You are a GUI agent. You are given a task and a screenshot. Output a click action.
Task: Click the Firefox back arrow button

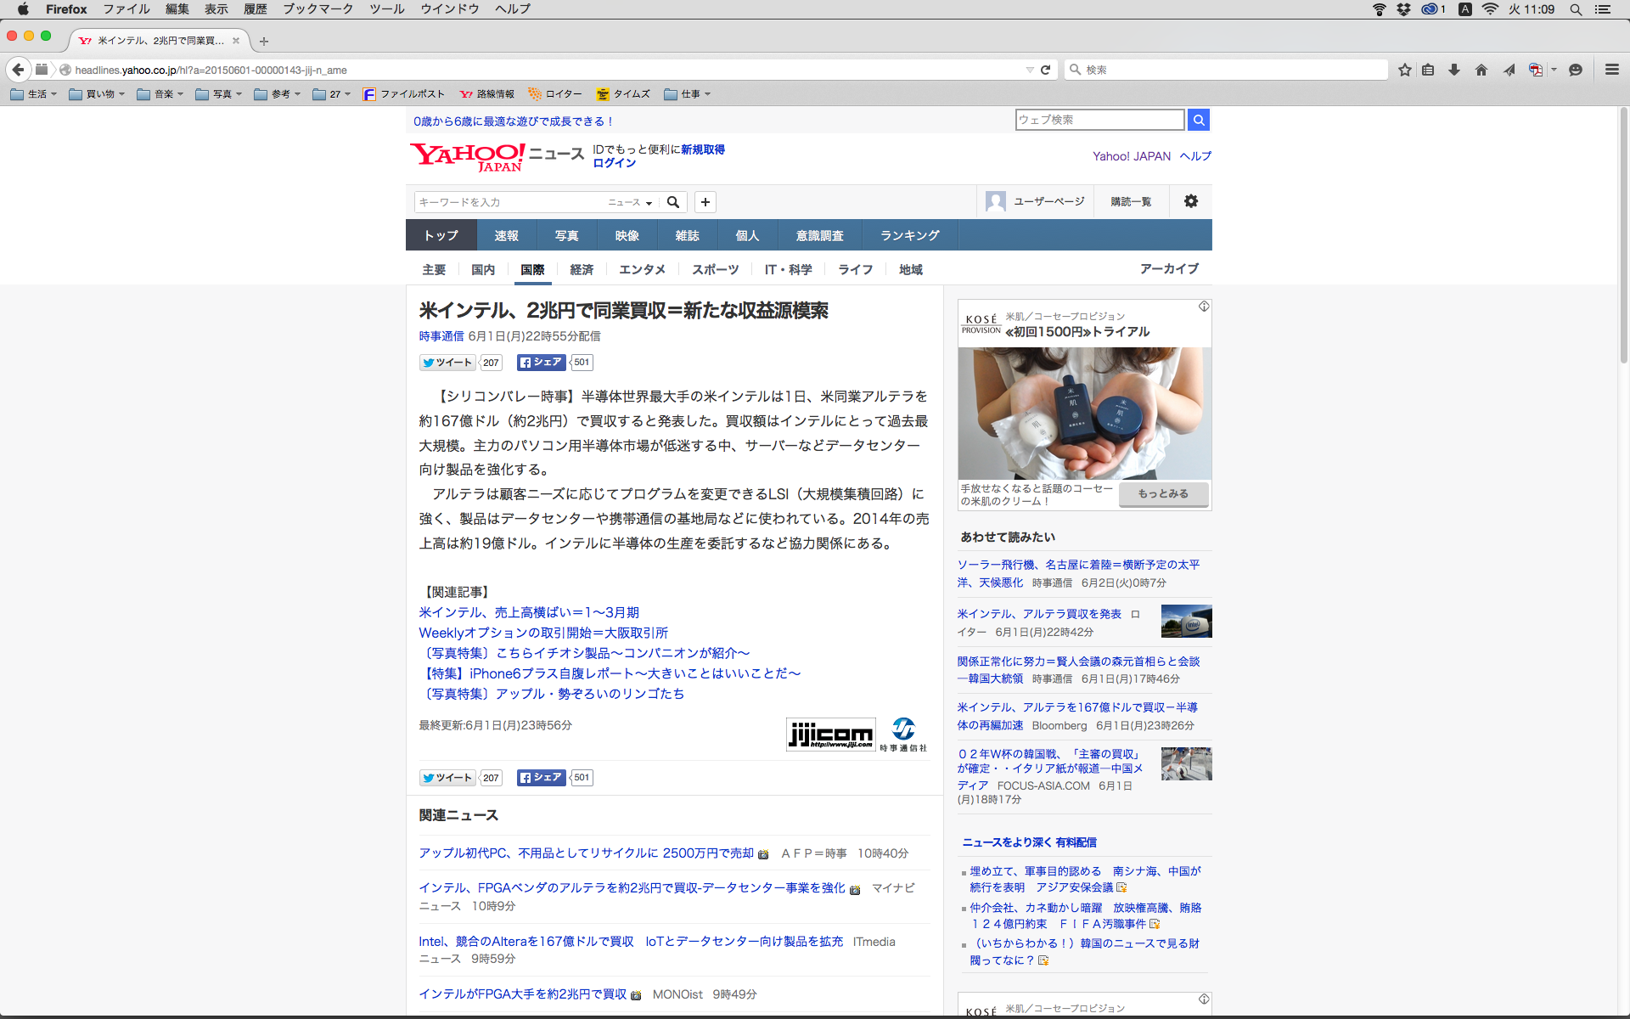coord(18,70)
